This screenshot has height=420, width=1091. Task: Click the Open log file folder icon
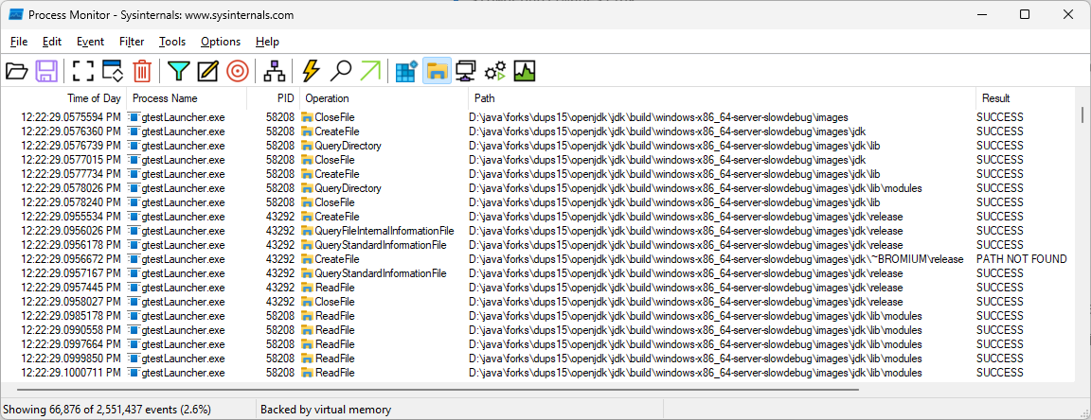[16, 71]
